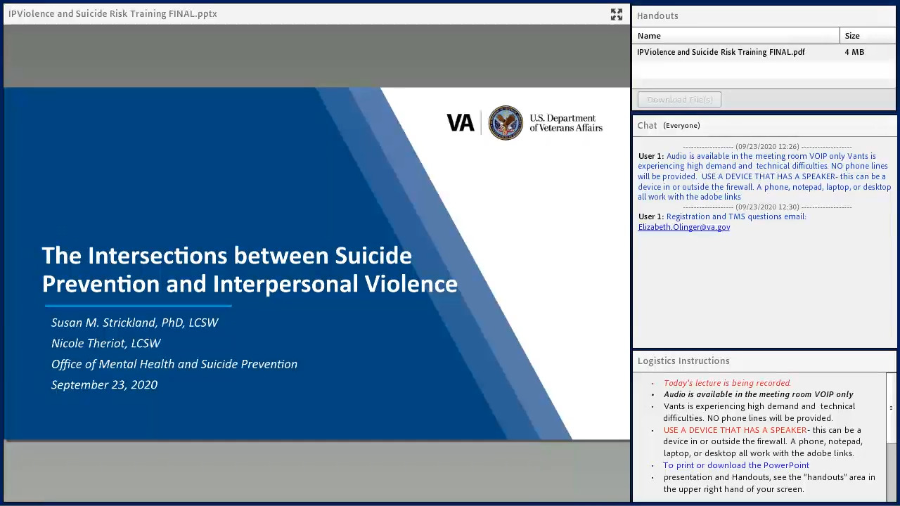The image size is (900, 506).
Task: Click the Chat pod title
Action: coord(647,125)
